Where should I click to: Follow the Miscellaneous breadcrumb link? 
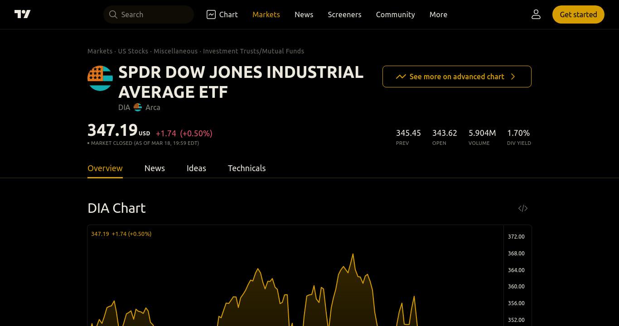[175, 51]
